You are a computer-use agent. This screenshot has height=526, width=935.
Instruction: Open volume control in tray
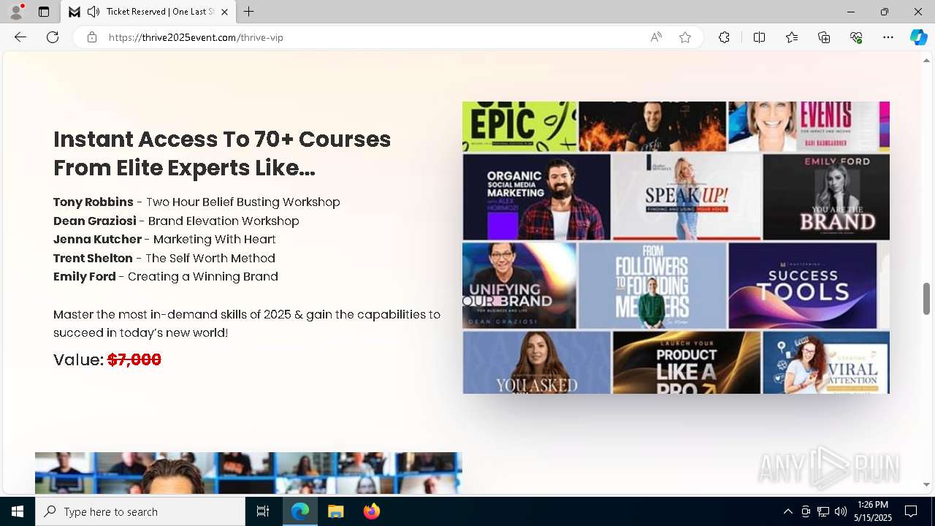click(841, 511)
